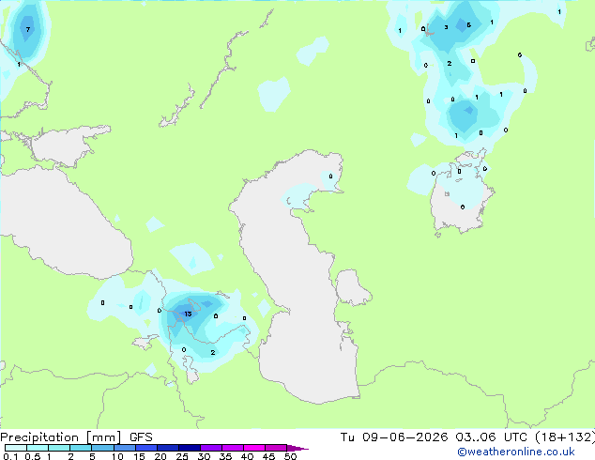The image size is (595, 460).
Task: Click the '(18+132)' forecast run text
Action: click(565, 437)
